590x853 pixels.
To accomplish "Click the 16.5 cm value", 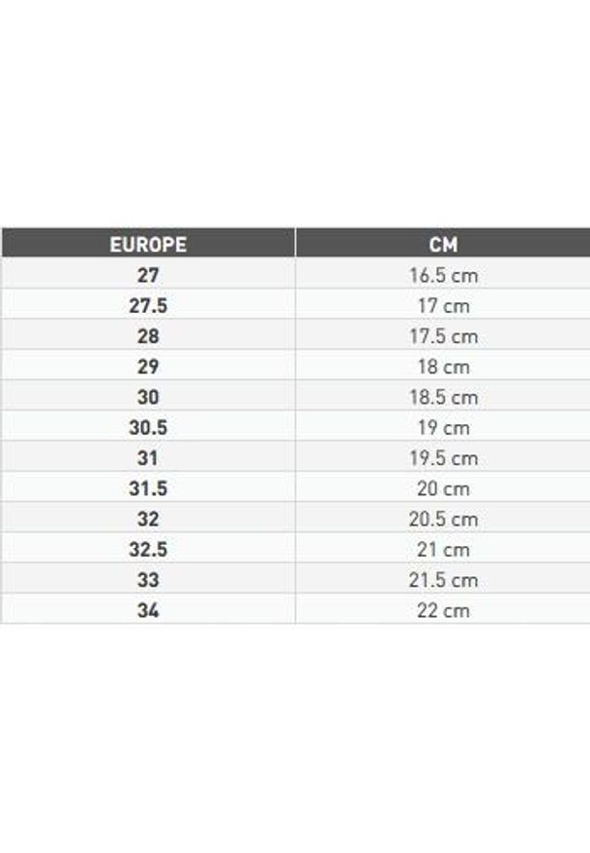I will click(443, 275).
